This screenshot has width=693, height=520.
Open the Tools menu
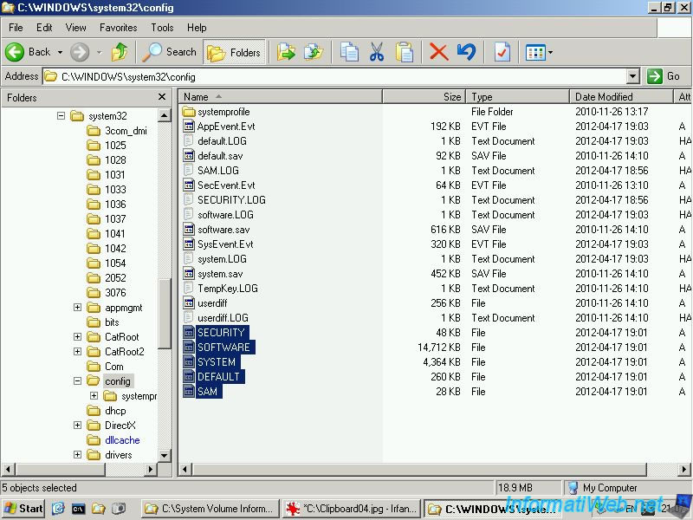click(x=161, y=27)
